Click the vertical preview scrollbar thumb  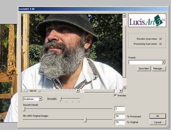(x=124, y=51)
